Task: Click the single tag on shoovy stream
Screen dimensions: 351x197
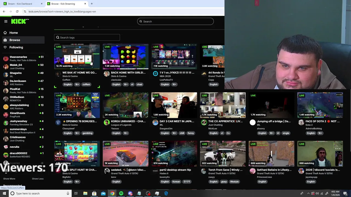Action: pos(286,133)
